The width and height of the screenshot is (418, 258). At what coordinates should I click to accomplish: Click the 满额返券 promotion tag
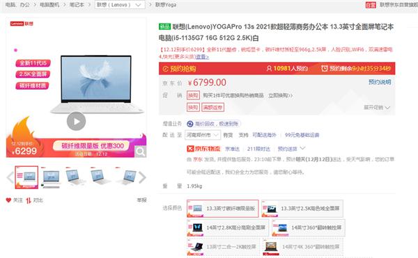pos(212,107)
